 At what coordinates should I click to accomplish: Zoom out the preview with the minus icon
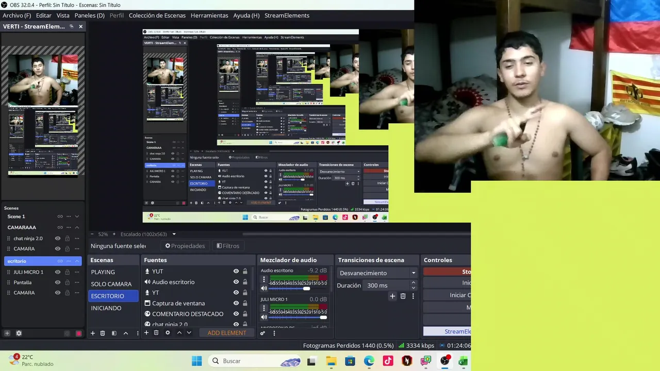(x=92, y=234)
